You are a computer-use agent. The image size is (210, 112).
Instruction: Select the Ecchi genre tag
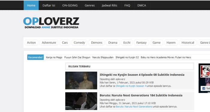[127, 42]
